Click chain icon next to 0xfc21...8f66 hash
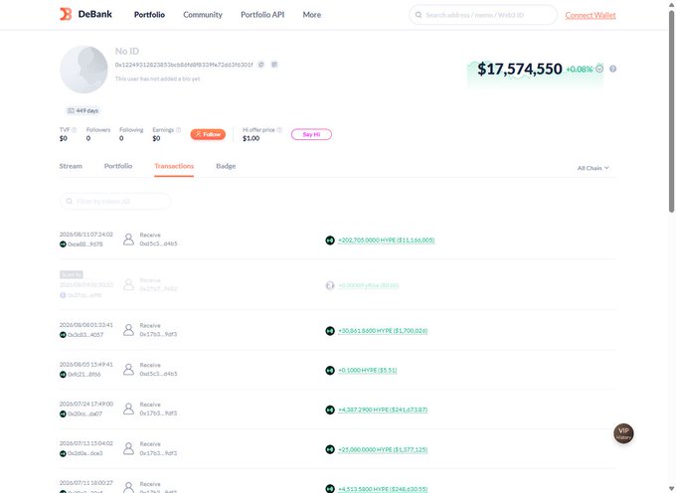The image size is (676, 493). [63, 375]
